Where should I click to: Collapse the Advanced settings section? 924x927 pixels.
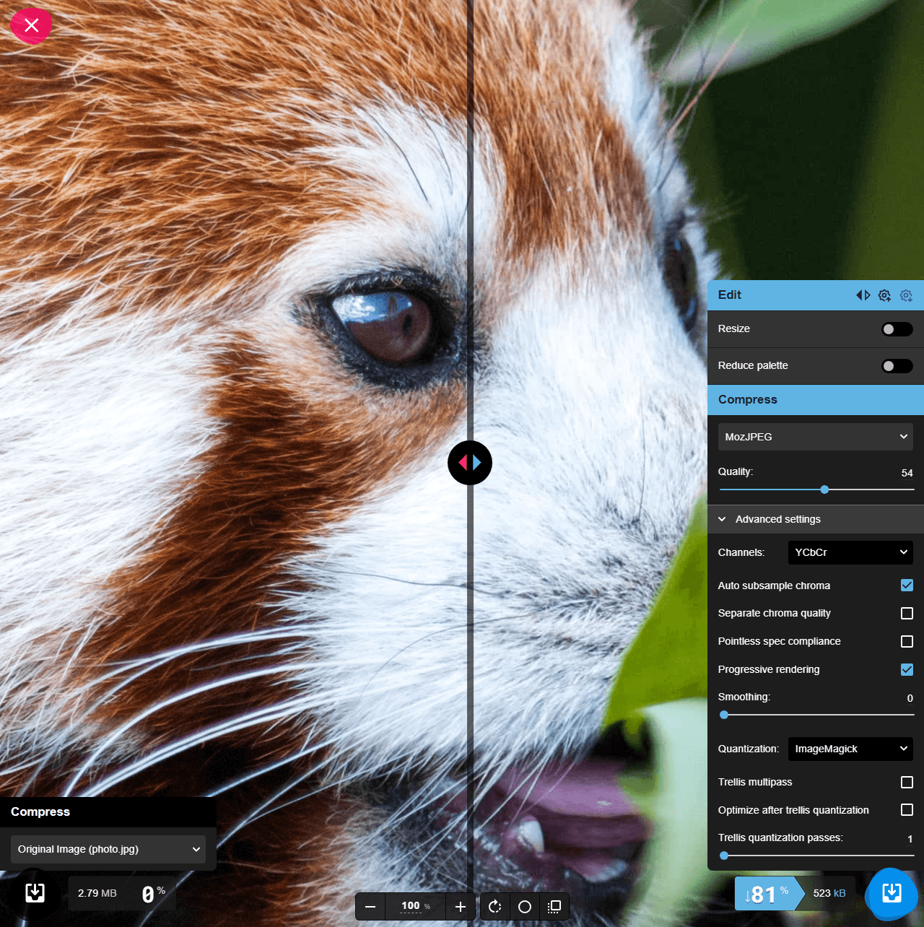(x=816, y=519)
